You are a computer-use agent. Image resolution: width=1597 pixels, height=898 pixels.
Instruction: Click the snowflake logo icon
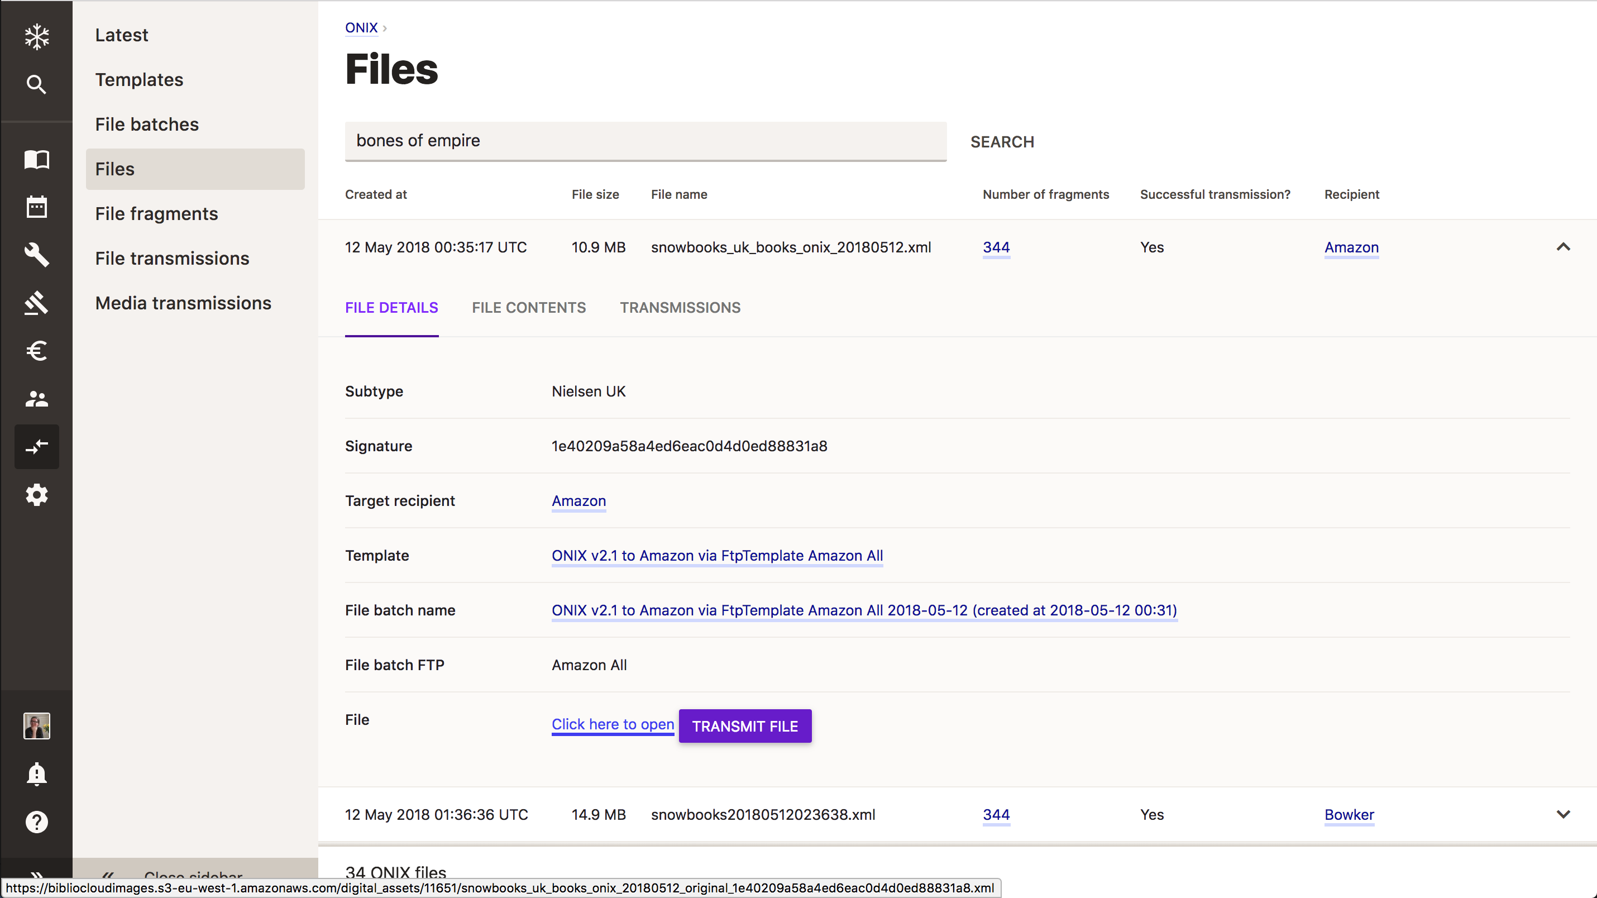37,37
